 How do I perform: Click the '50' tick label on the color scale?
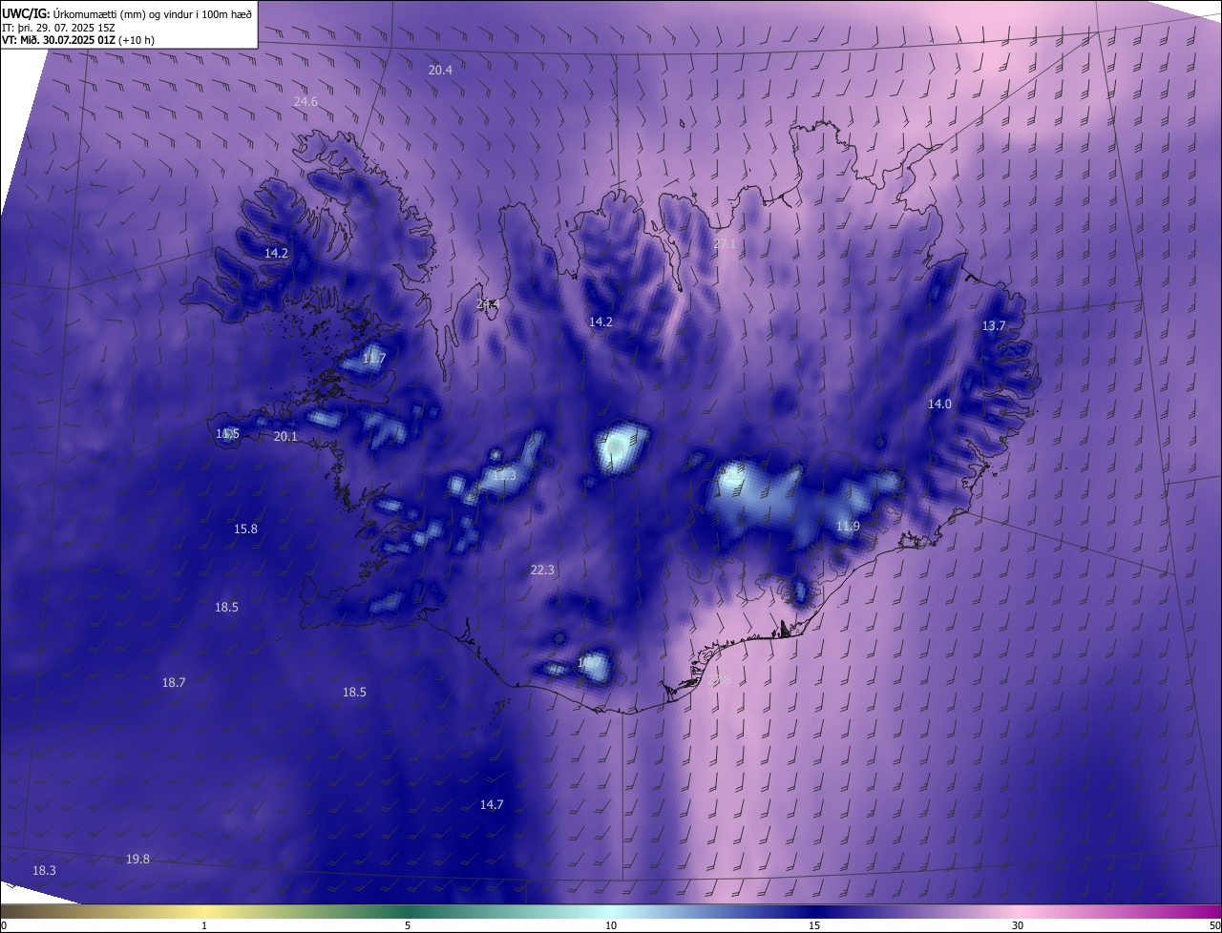click(x=1213, y=925)
